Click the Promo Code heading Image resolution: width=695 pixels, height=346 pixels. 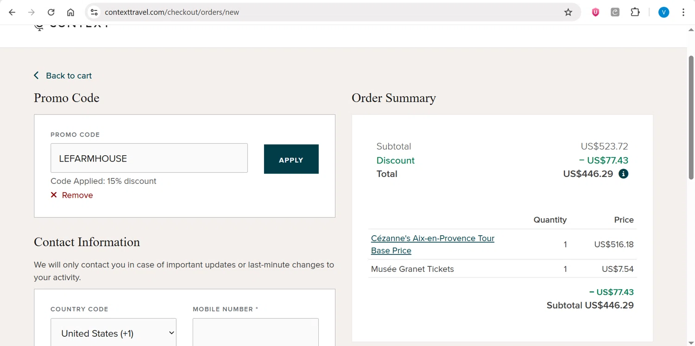(x=67, y=98)
